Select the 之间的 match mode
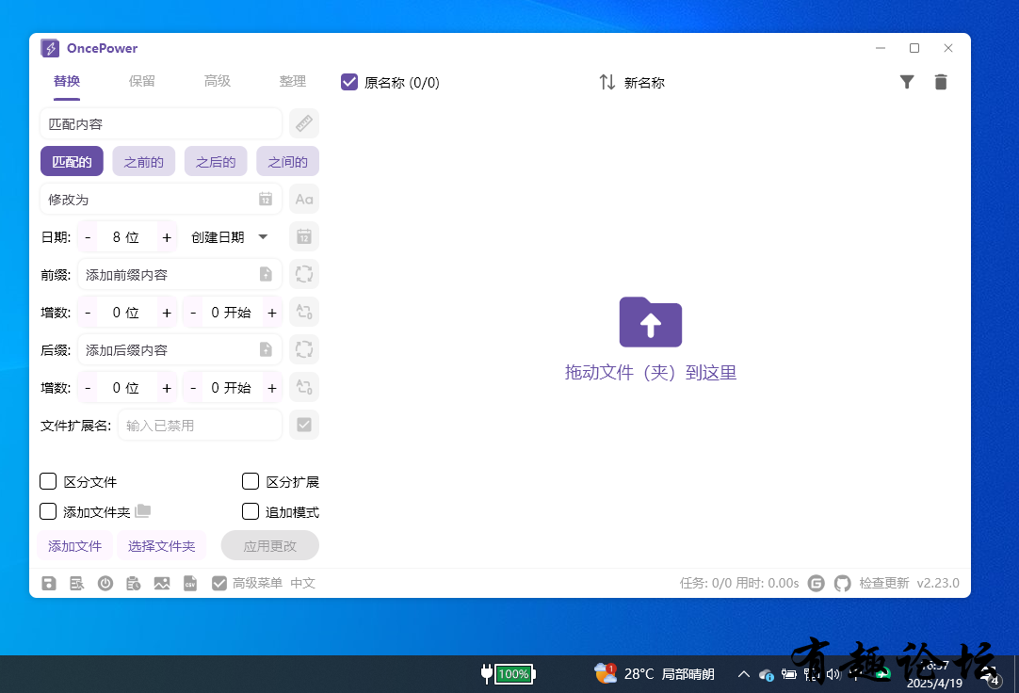 pos(288,161)
